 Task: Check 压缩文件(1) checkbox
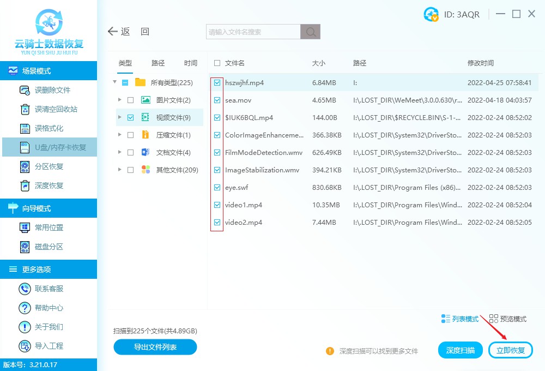pyautogui.click(x=131, y=135)
